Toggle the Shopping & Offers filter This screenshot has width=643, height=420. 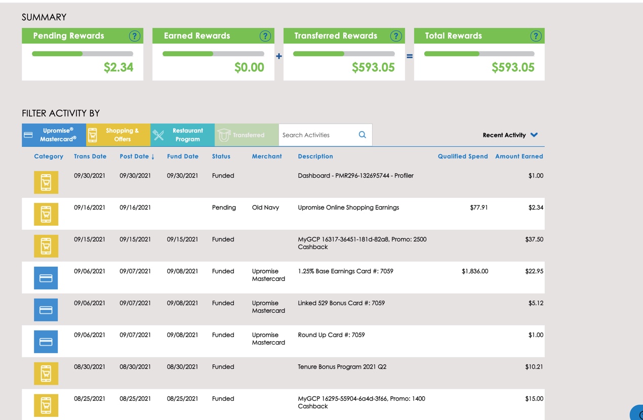coord(118,135)
